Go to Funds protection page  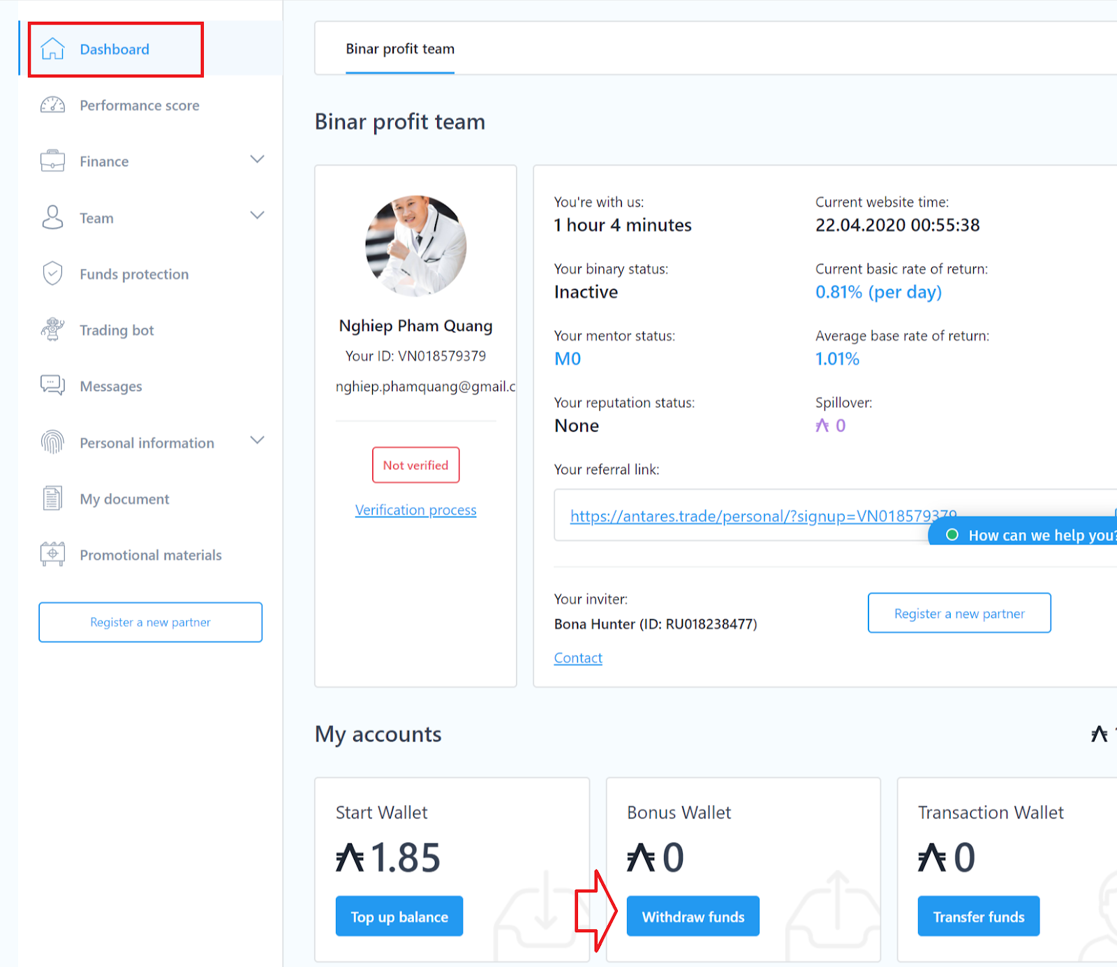click(x=134, y=274)
